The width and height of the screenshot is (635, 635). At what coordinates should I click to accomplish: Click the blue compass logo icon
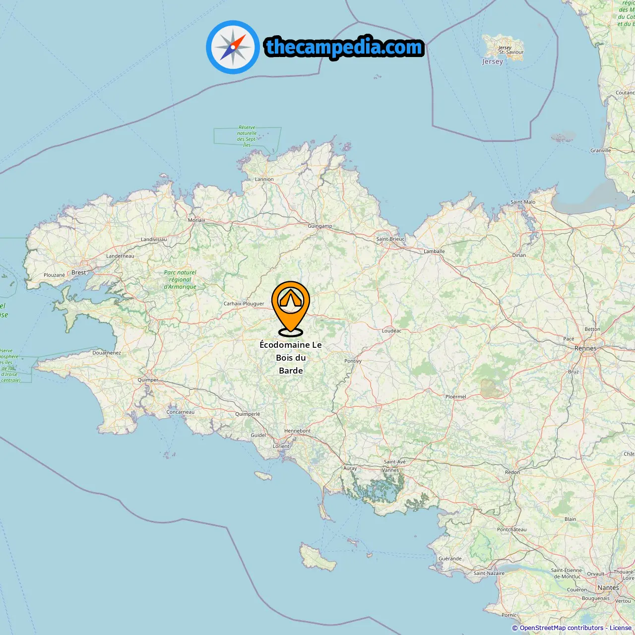(233, 47)
